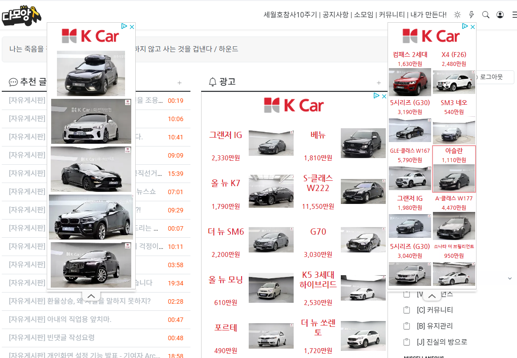Click the Damoang site logo
This screenshot has height=358, width=517.
(x=21, y=15)
